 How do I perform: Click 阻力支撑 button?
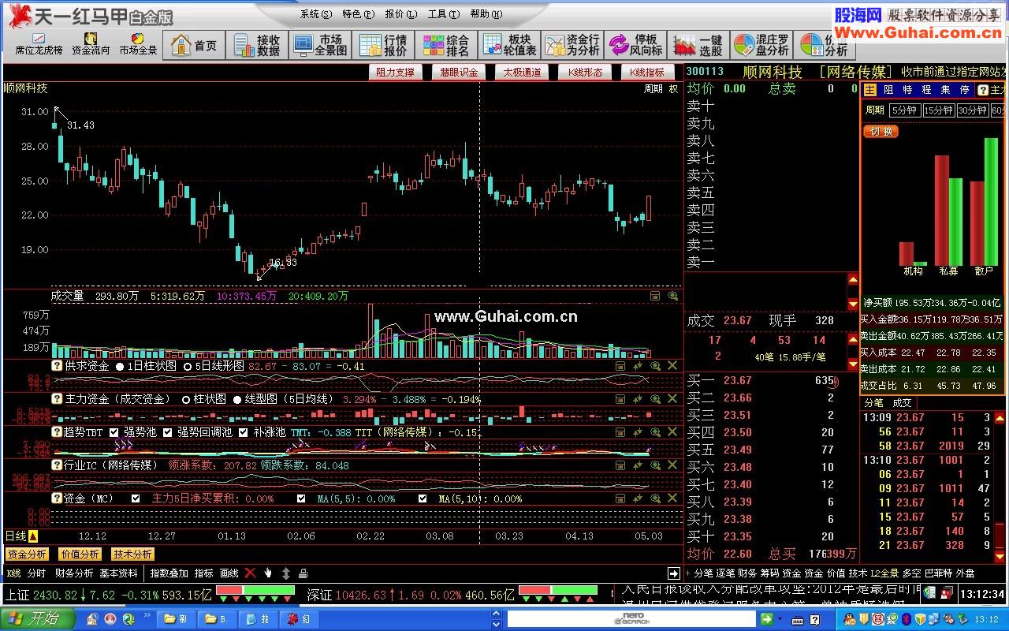coord(395,72)
